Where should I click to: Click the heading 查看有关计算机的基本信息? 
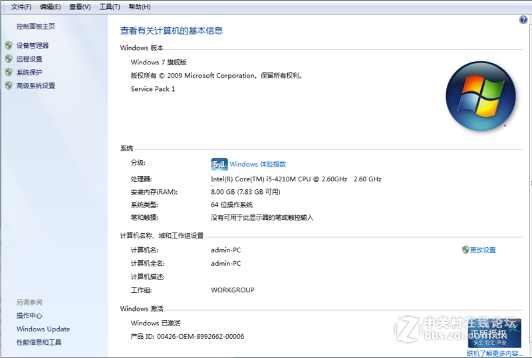coord(172,31)
